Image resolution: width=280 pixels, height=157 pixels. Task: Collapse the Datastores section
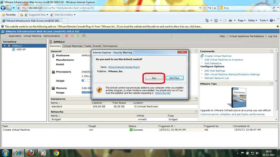[x=196, y=99]
